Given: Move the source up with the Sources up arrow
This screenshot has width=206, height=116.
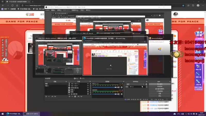Looking at the screenshot, I should click(x=79, y=96).
